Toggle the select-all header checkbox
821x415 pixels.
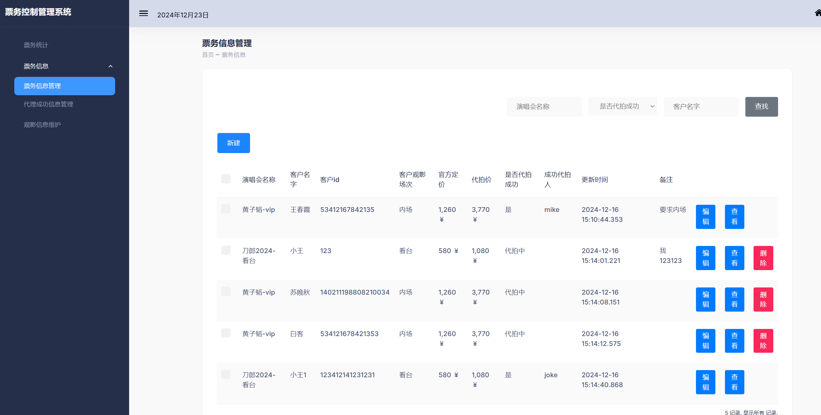pyautogui.click(x=226, y=179)
